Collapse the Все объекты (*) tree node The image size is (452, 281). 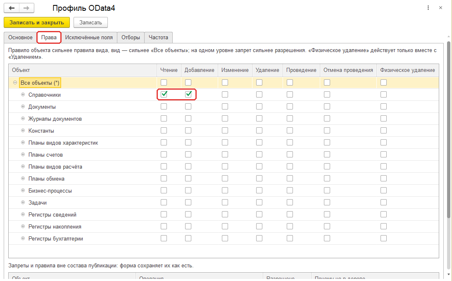click(x=15, y=83)
